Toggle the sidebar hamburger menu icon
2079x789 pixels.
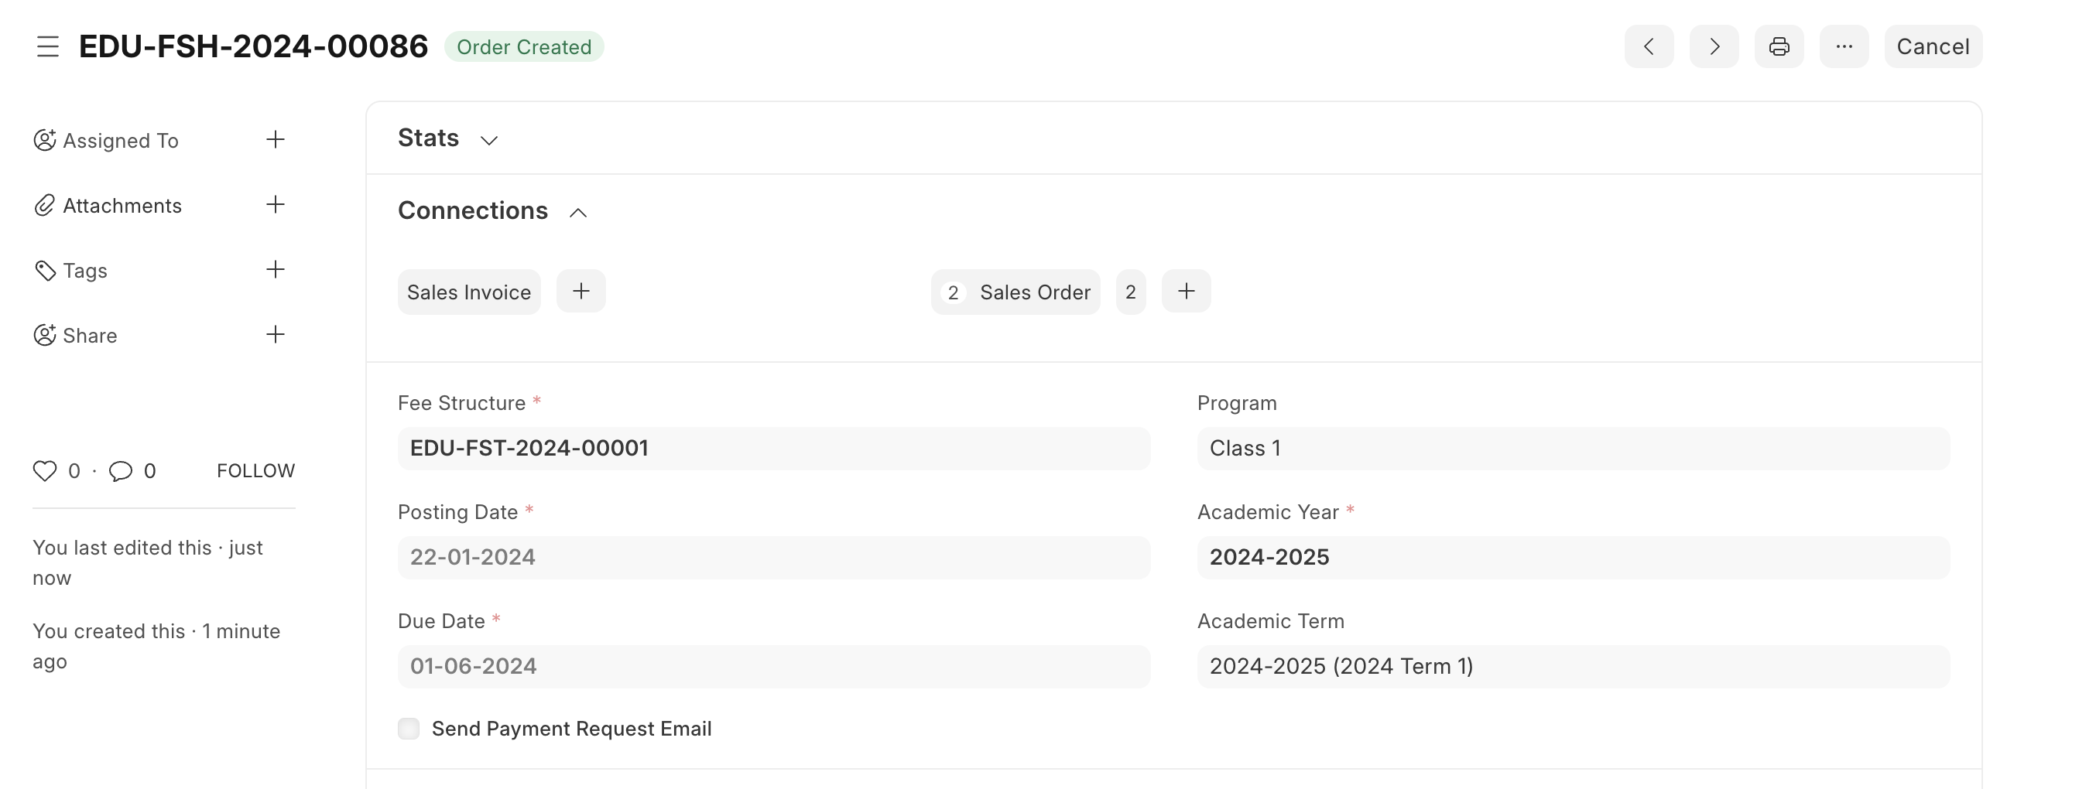(48, 46)
